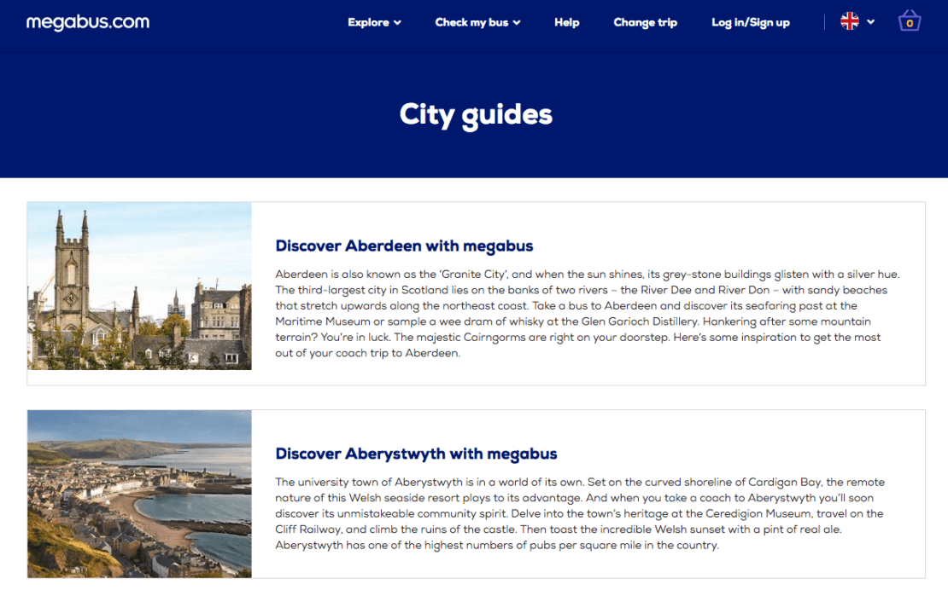Click the Aberystwyth university town description paragraph
Viewport: 948px width, 596px height.
coord(580,513)
